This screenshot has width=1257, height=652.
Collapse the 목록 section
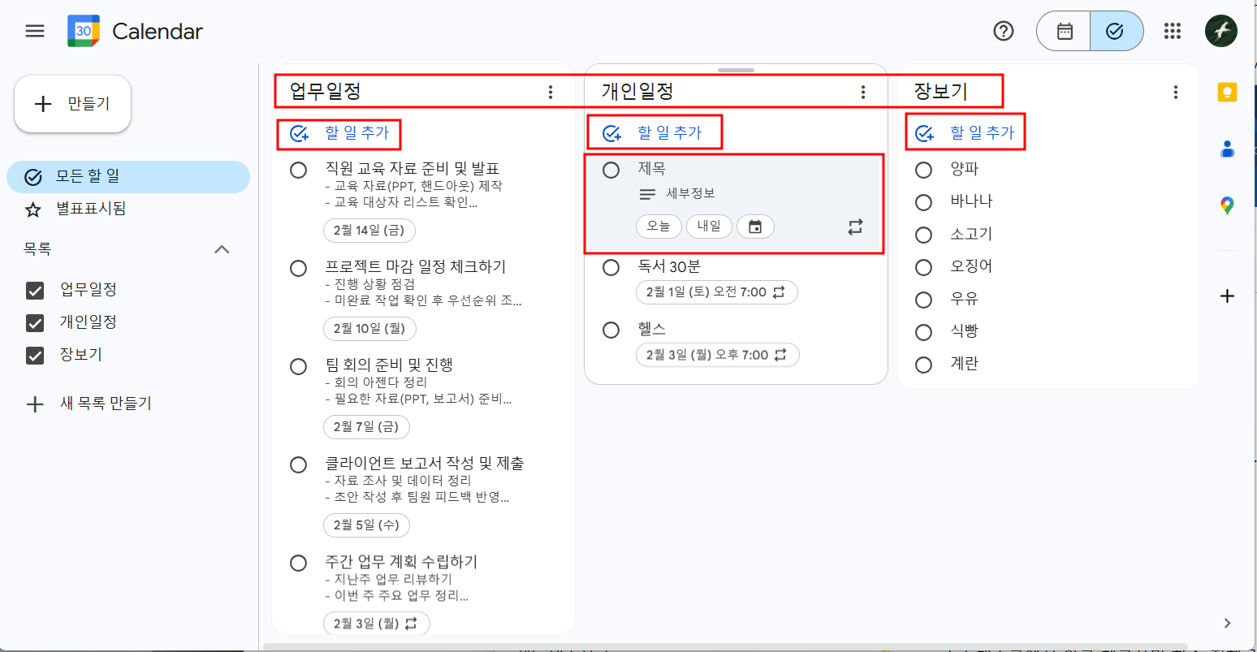tap(222, 249)
